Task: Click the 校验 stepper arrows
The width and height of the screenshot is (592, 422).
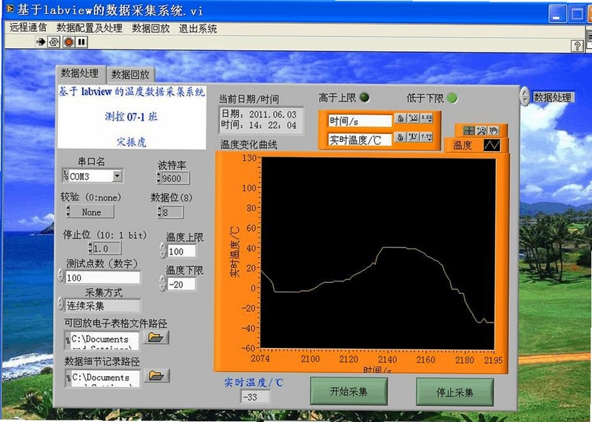Action: [68, 212]
